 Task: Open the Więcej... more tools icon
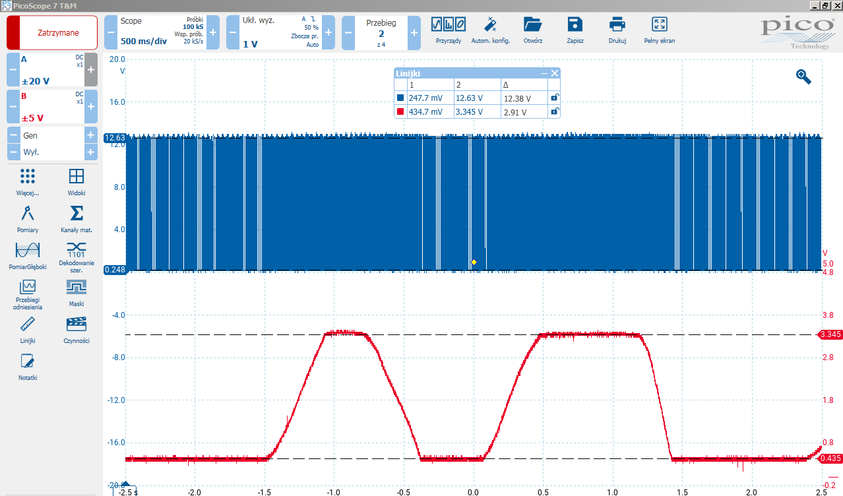tap(28, 181)
